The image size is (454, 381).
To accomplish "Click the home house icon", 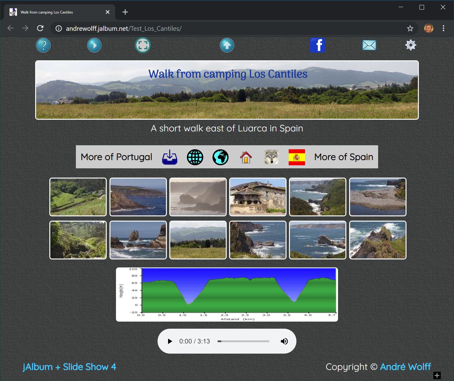I will [246, 157].
